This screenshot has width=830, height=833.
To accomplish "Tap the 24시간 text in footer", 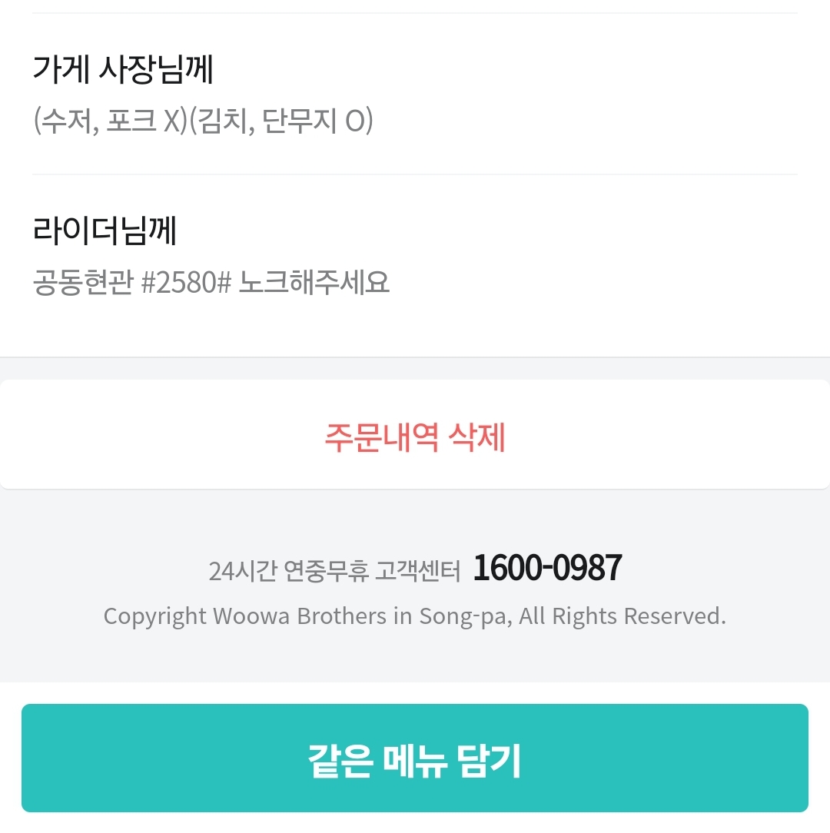I will [243, 571].
